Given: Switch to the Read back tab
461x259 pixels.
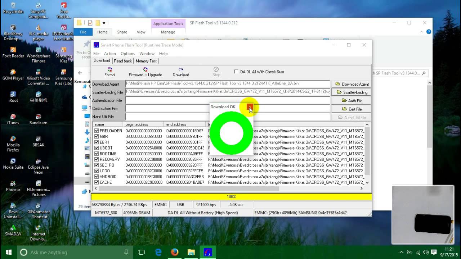Looking at the screenshot, I should point(123,61).
